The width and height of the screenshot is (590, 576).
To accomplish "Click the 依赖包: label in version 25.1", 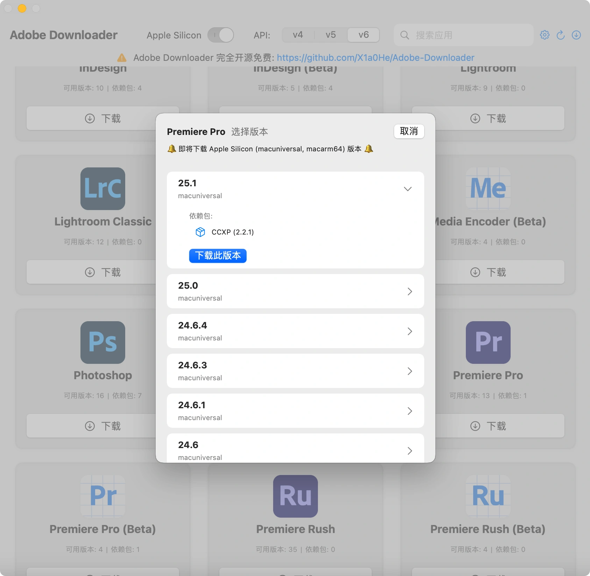I will coord(201,216).
